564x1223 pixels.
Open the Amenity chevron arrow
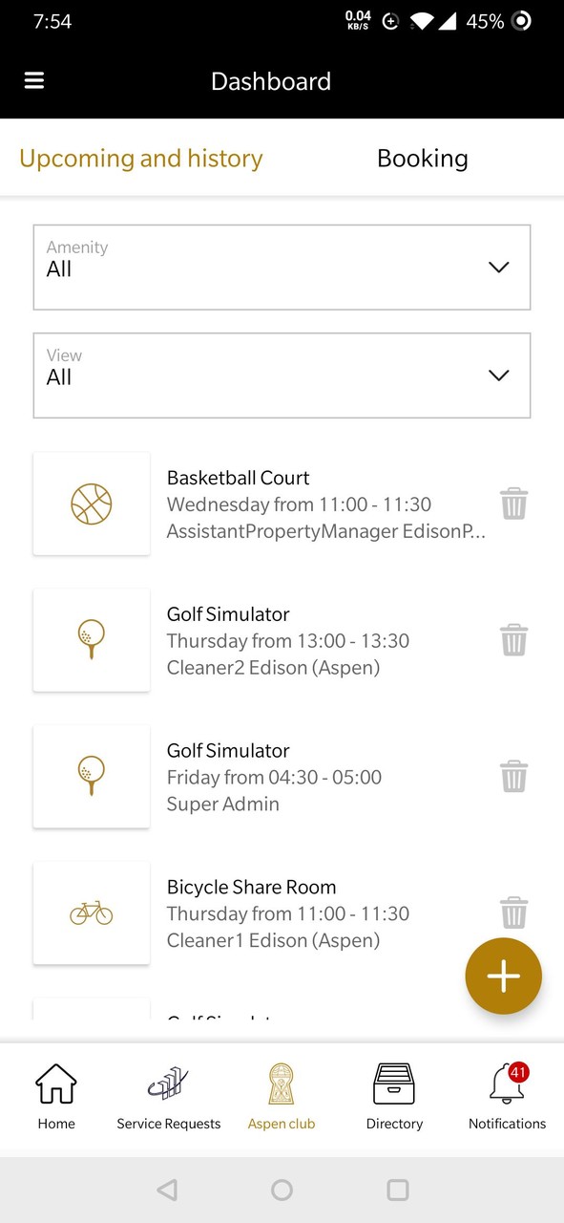tap(498, 268)
